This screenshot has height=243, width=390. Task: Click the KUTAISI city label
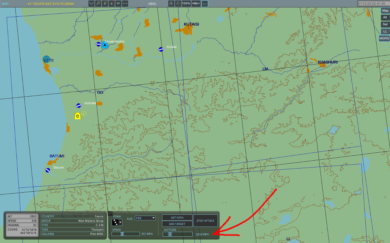(191, 24)
